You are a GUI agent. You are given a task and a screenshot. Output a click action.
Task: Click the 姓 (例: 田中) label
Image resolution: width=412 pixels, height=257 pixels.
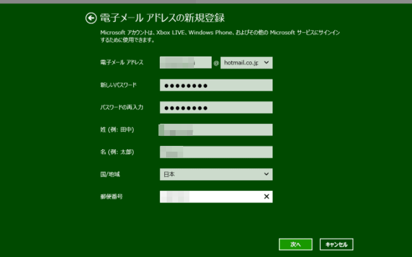tap(113, 129)
